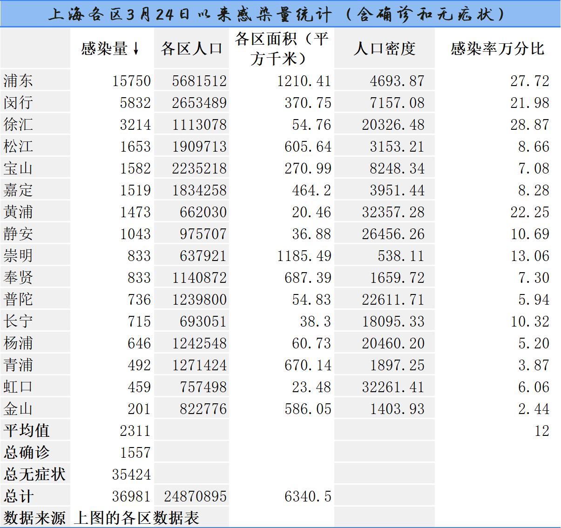Select the 嘉定 row label
Screen dimensions: 561x528
tap(18, 190)
